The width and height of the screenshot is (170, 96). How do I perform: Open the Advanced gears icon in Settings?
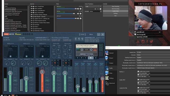(x=107, y=83)
